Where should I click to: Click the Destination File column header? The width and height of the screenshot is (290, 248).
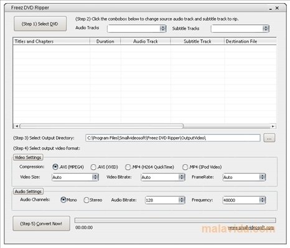250,42
